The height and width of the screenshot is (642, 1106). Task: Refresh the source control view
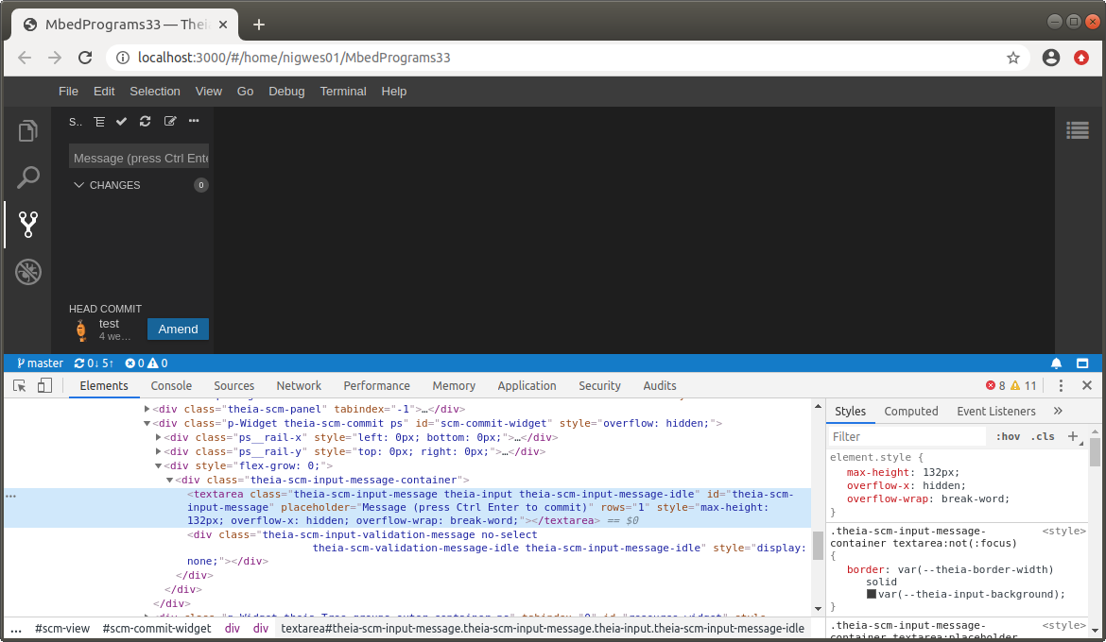pos(145,121)
